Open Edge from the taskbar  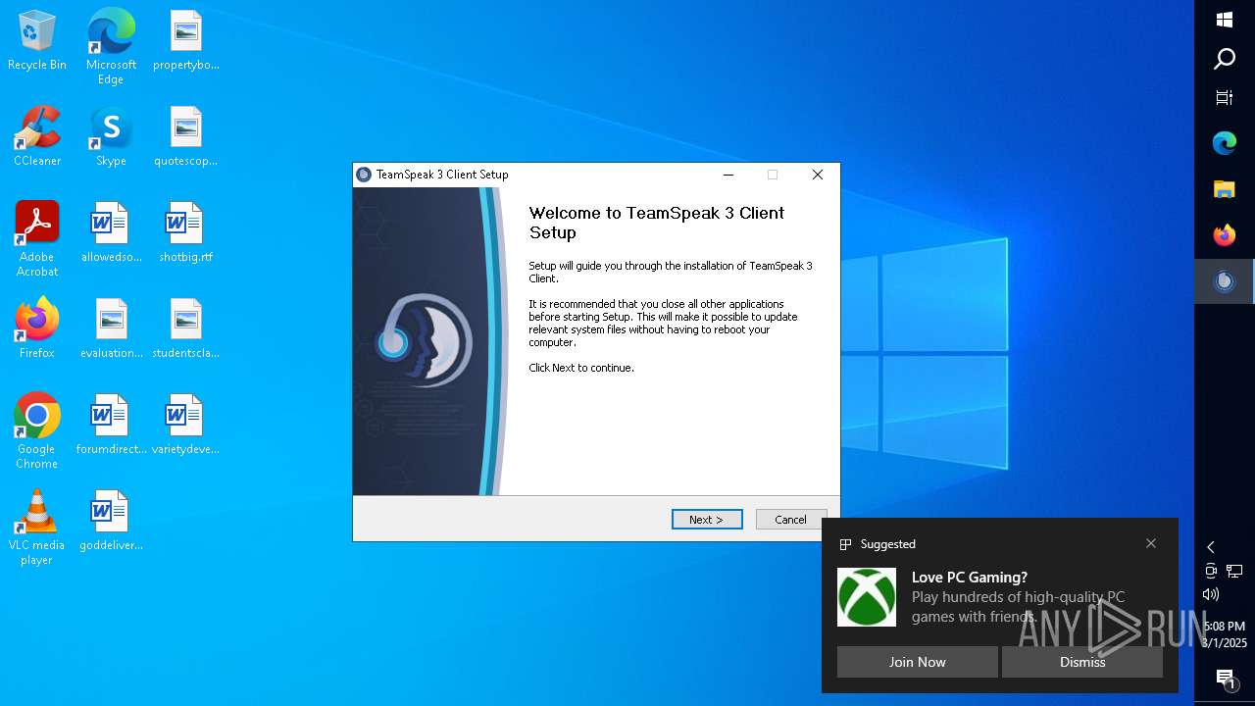pyautogui.click(x=1225, y=143)
